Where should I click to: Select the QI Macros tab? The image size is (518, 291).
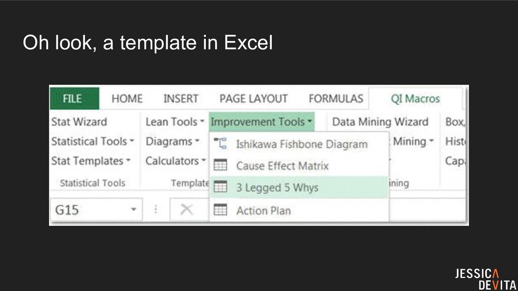click(x=415, y=99)
